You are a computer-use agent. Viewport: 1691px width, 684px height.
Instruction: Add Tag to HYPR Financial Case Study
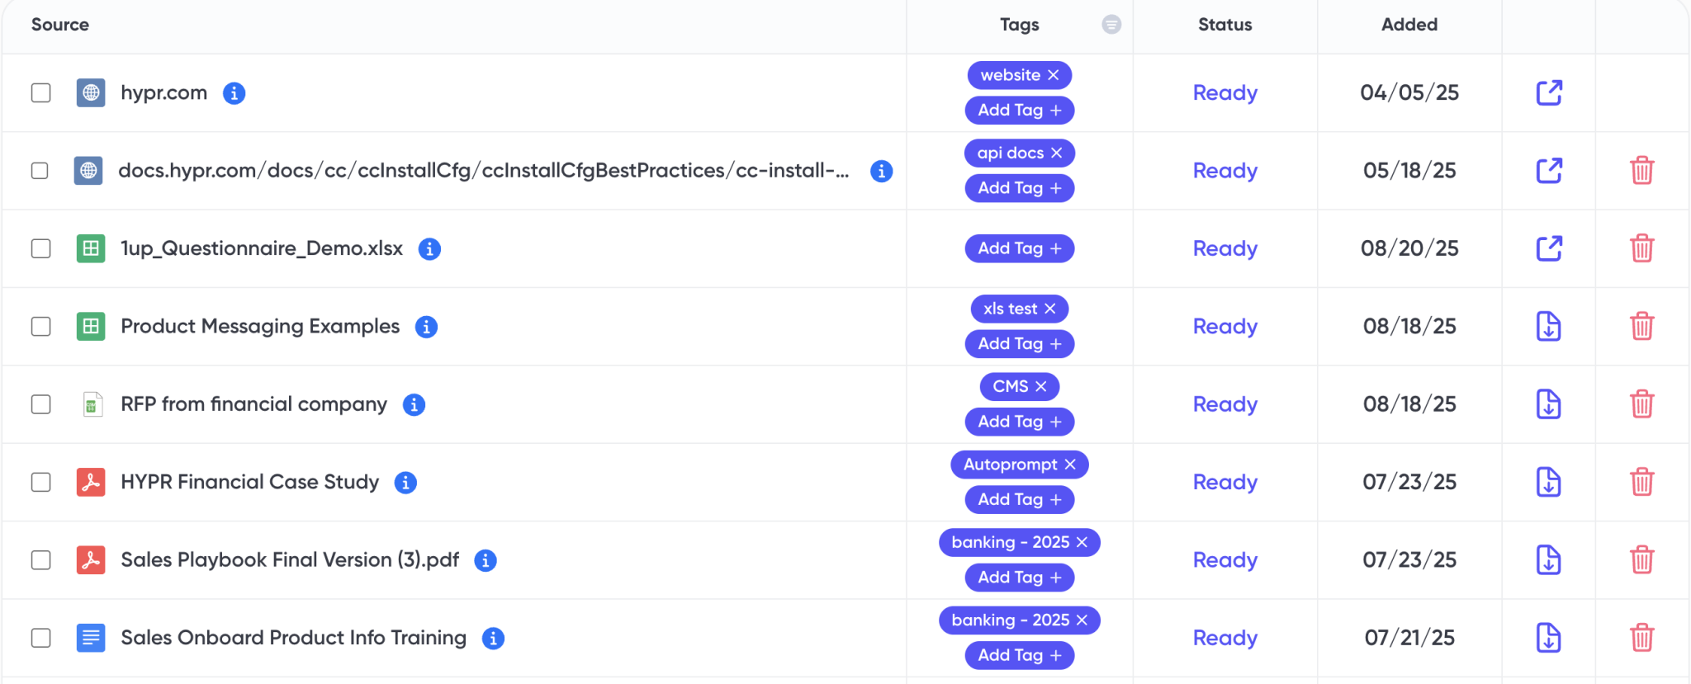(x=1020, y=499)
